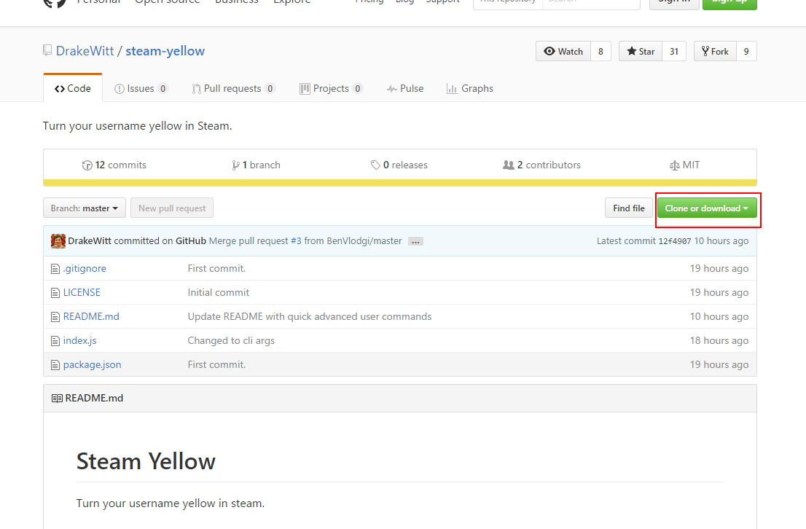Click the 'Steam Yellow' README heading

pos(146,461)
